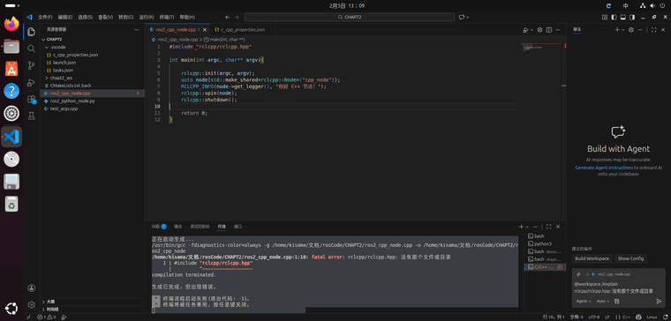This screenshot has width=671, height=321.
Task: Click the Build Workspace button
Action: pos(592,258)
